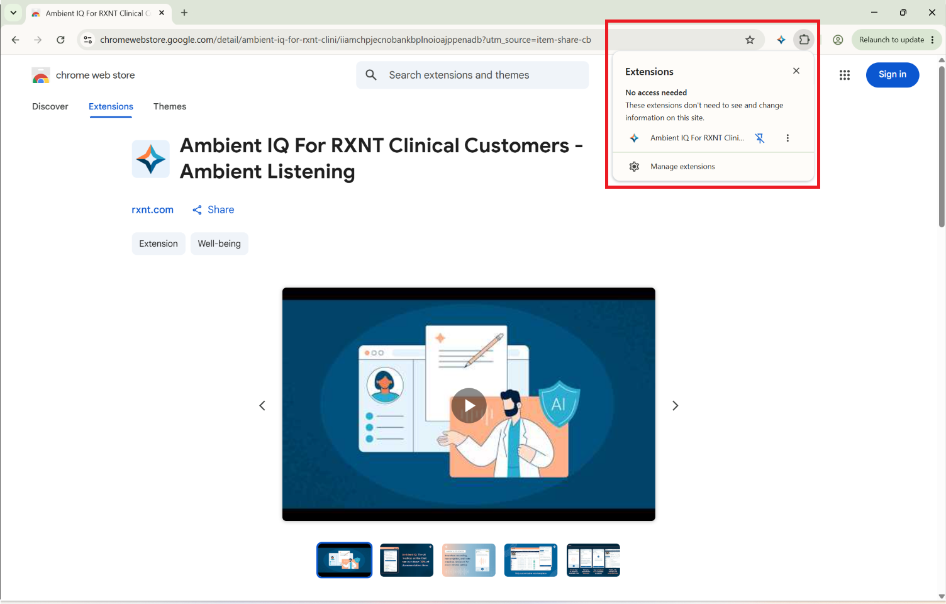Select the Extensions tab

pos(111,106)
